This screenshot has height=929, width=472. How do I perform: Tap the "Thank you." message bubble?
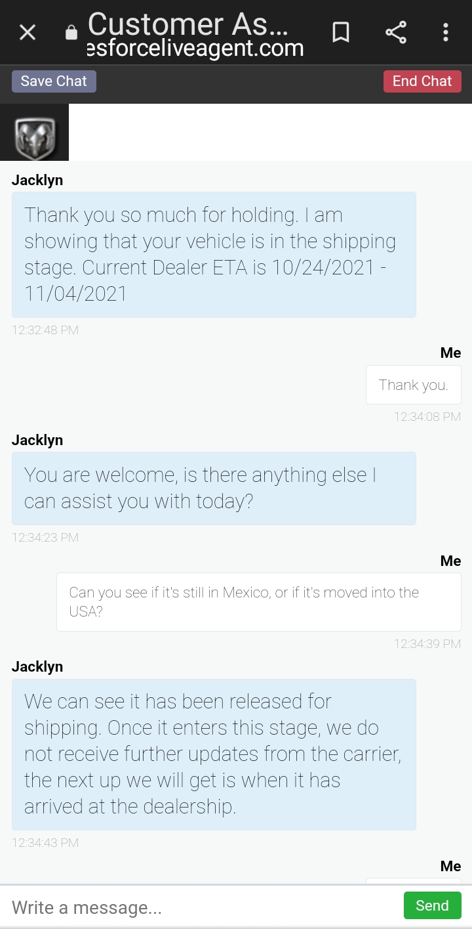413,385
